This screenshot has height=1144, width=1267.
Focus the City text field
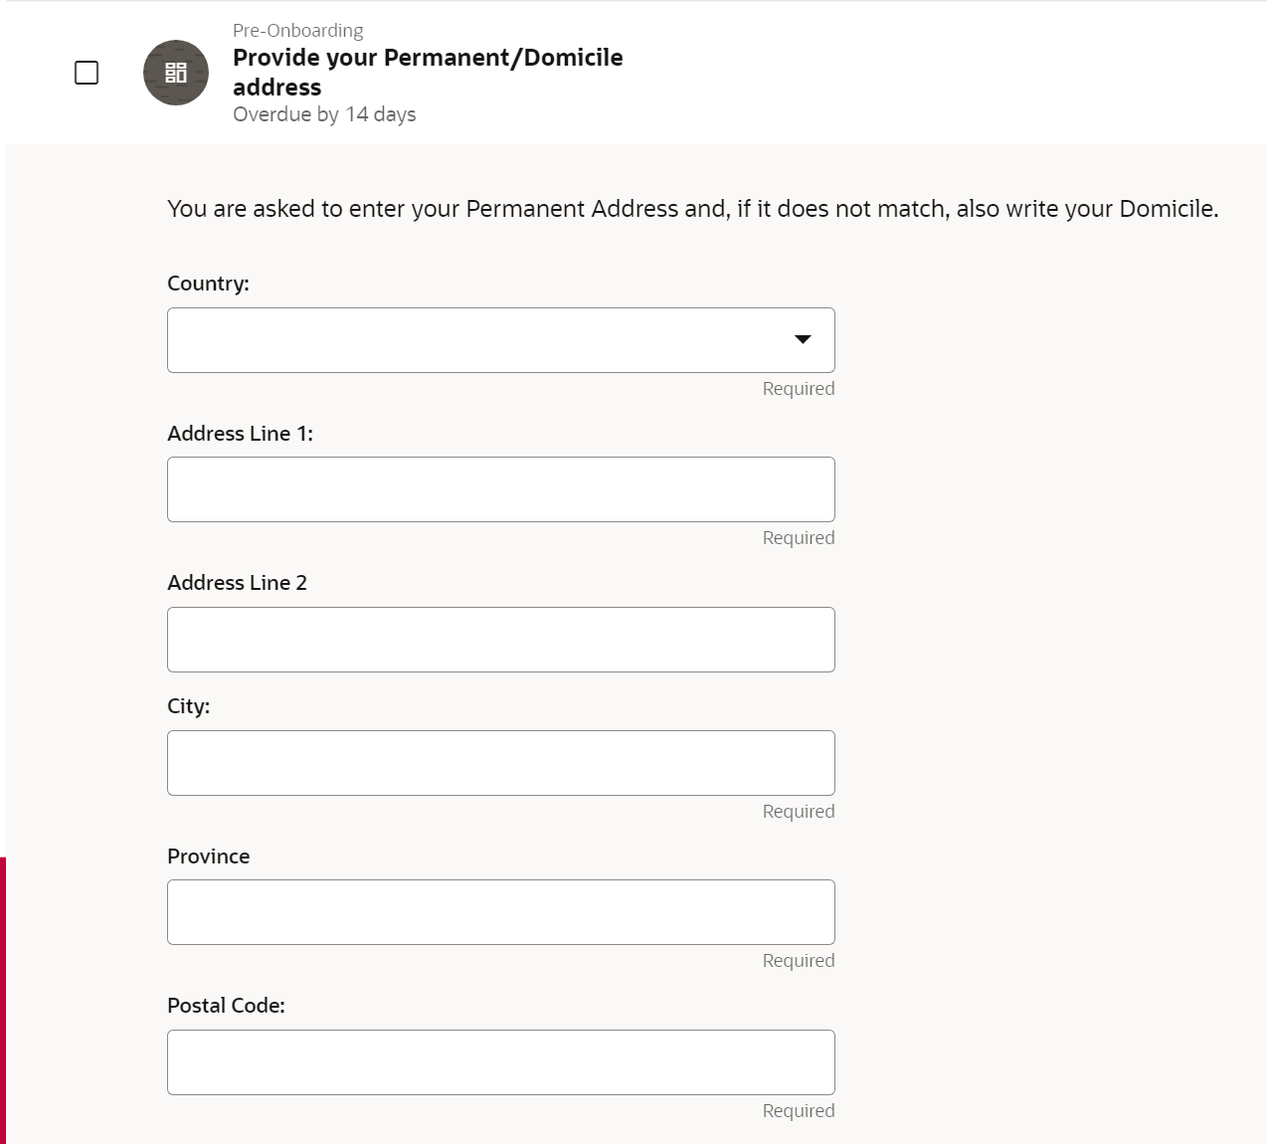click(x=500, y=762)
